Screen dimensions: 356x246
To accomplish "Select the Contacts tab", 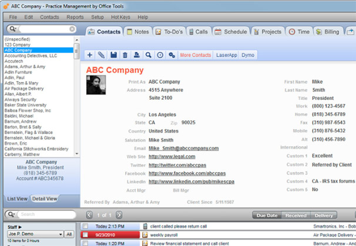I will click(x=104, y=32).
